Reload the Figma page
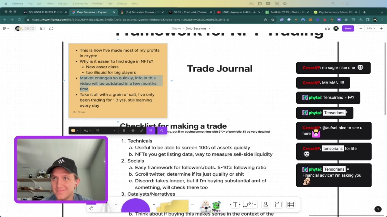387x217 pixels. tap(19, 20)
